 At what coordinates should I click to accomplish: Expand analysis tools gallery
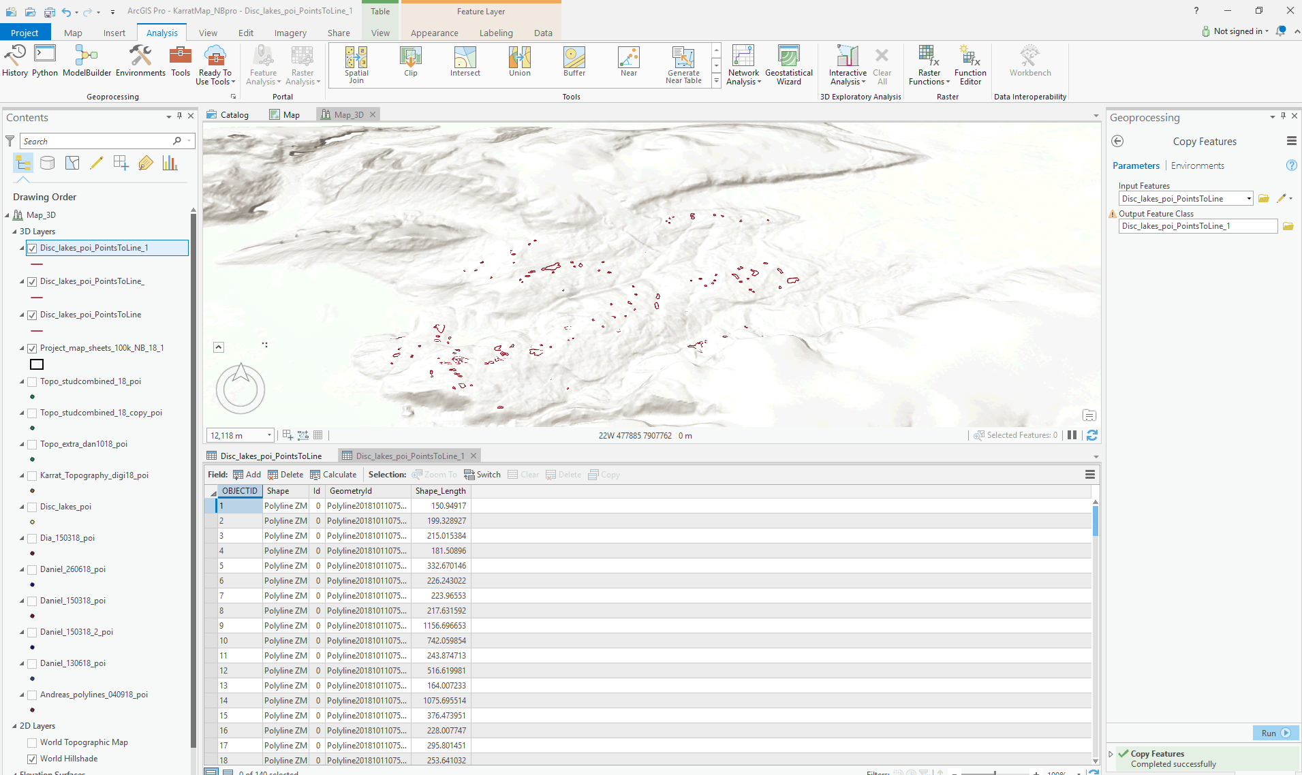(716, 81)
